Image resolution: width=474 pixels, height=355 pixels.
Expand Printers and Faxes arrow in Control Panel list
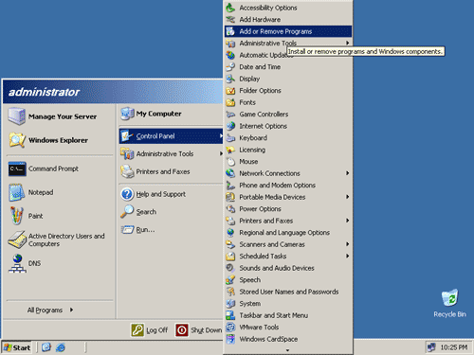347,221
